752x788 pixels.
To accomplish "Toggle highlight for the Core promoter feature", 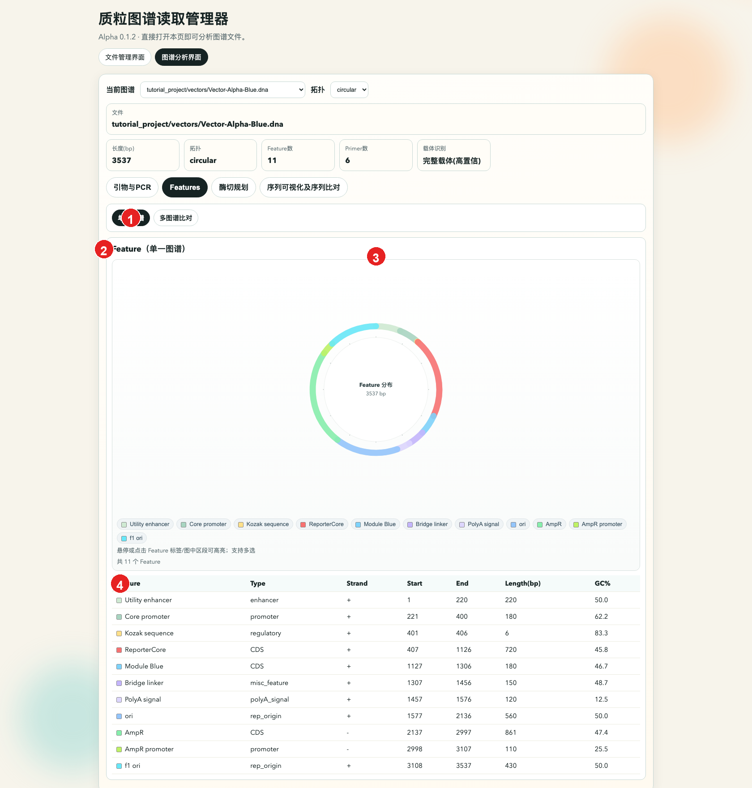I will click(147, 617).
